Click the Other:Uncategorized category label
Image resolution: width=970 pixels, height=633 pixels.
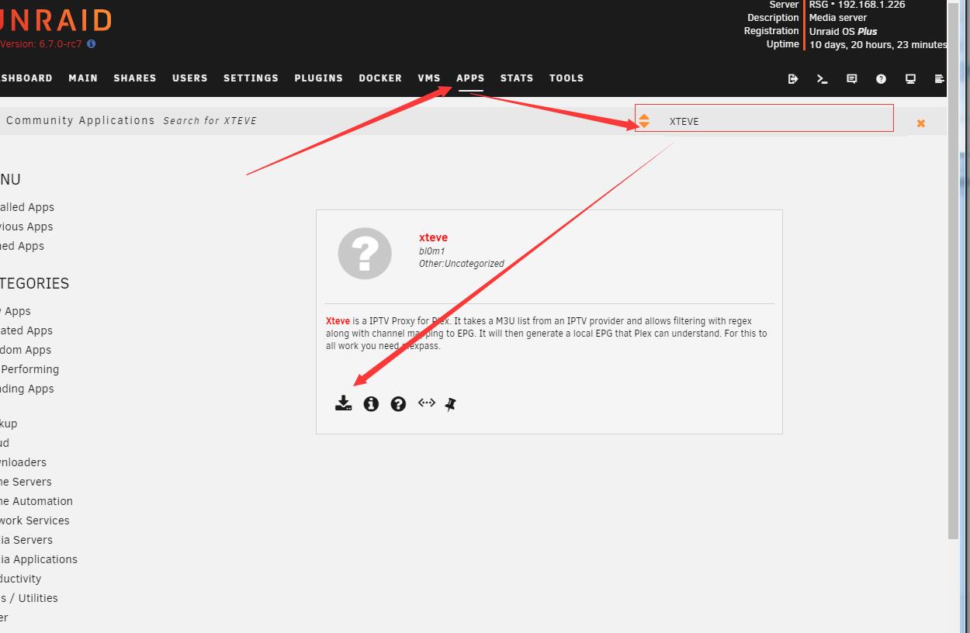point(462,264)
